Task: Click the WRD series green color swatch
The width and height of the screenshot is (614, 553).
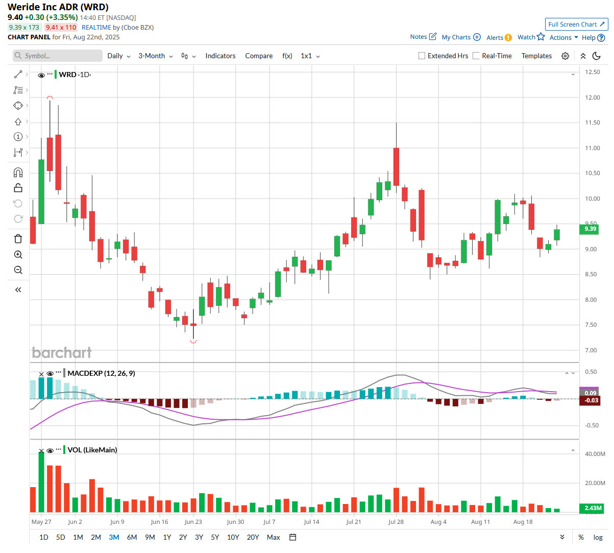Action: coord(56,75)
